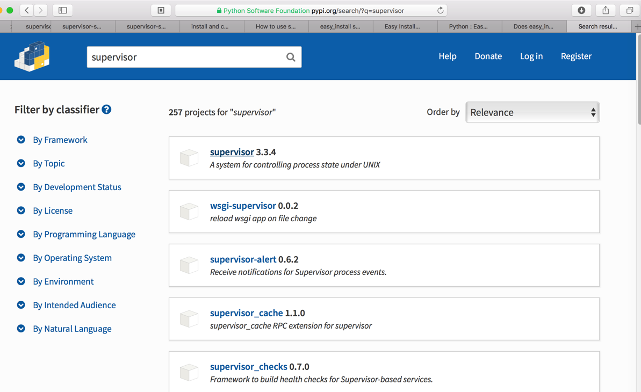Viewport: 641px width, 392px height.
Task: Switch to 'easy_install s...' tab
Action: (341, 26)
